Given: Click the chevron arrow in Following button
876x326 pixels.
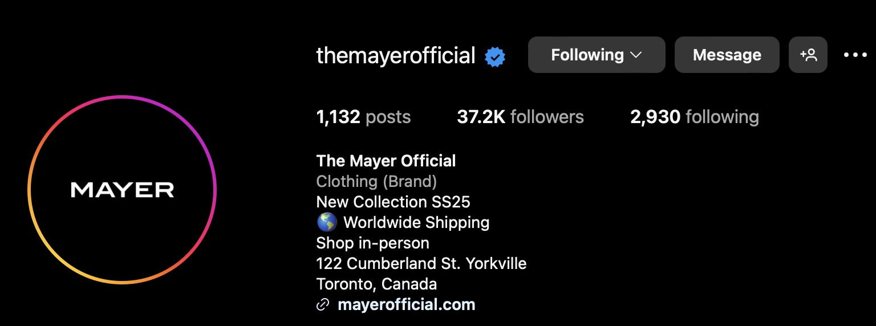Looking at the screenshot, I should tap(636, 55).
